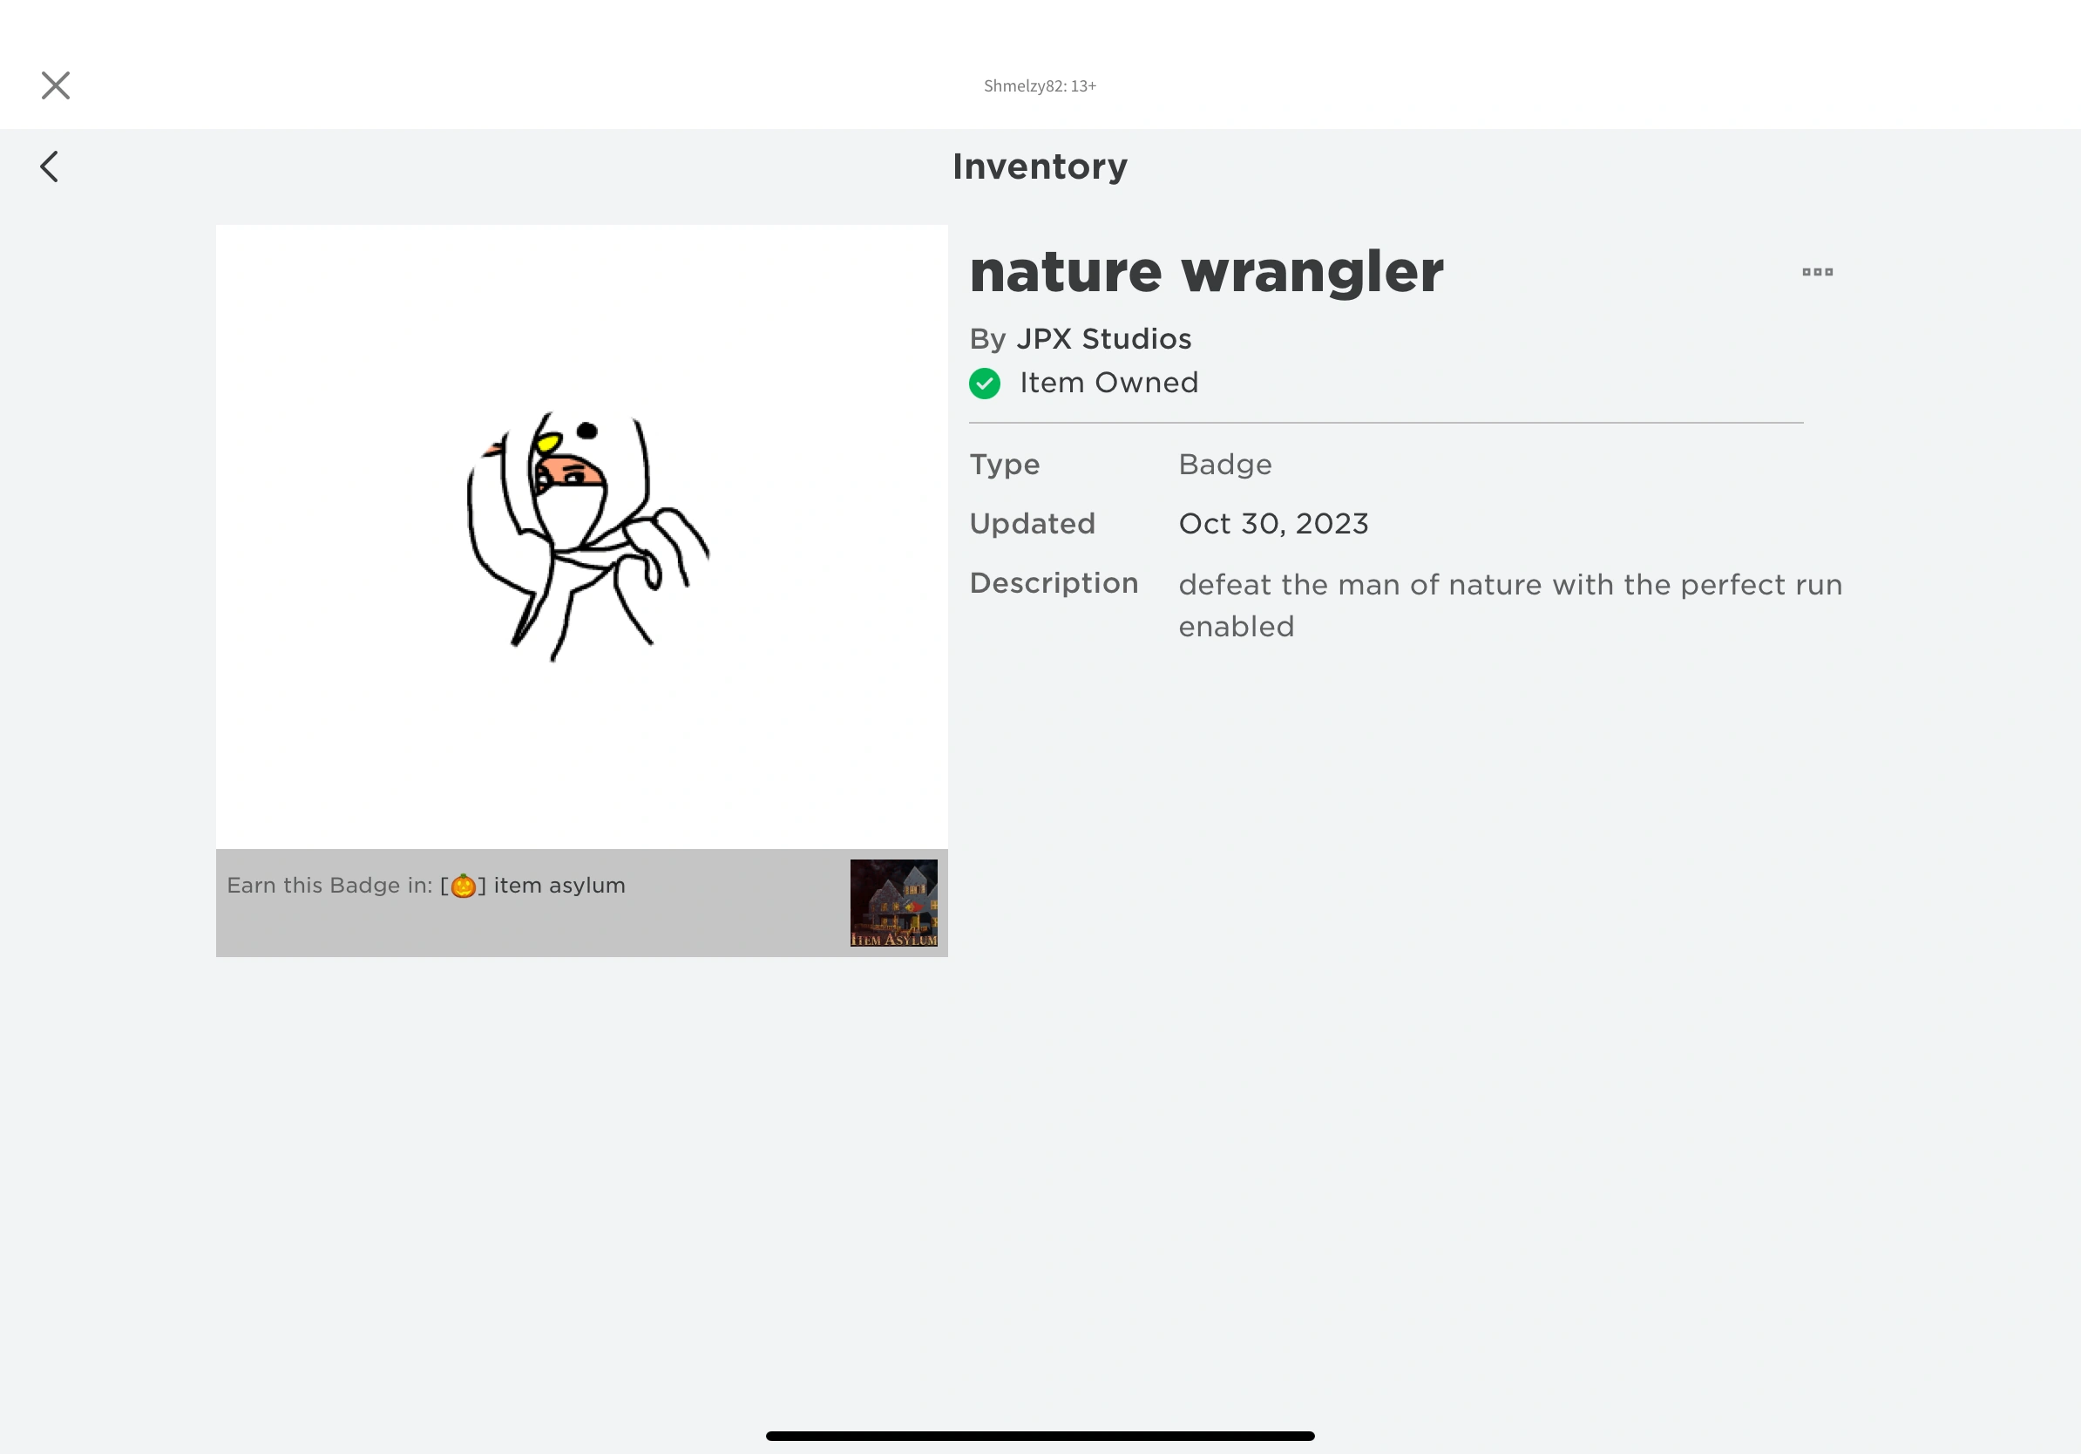Viewport: 2081px width, 1454px height.
Task: Go back using the left chevron arrow
Action: pos(50,166)
